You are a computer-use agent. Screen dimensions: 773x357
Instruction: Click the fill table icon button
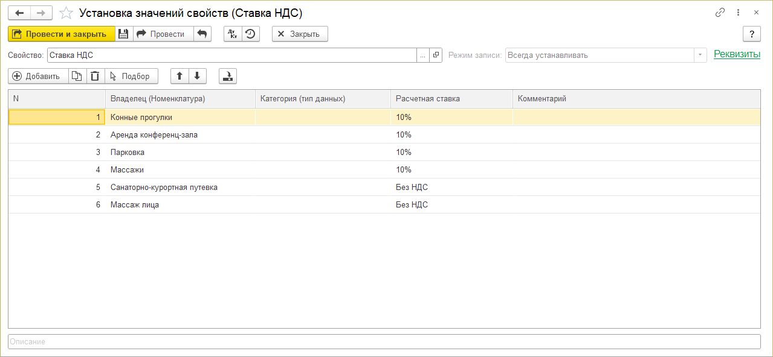[x=228, y=76]
